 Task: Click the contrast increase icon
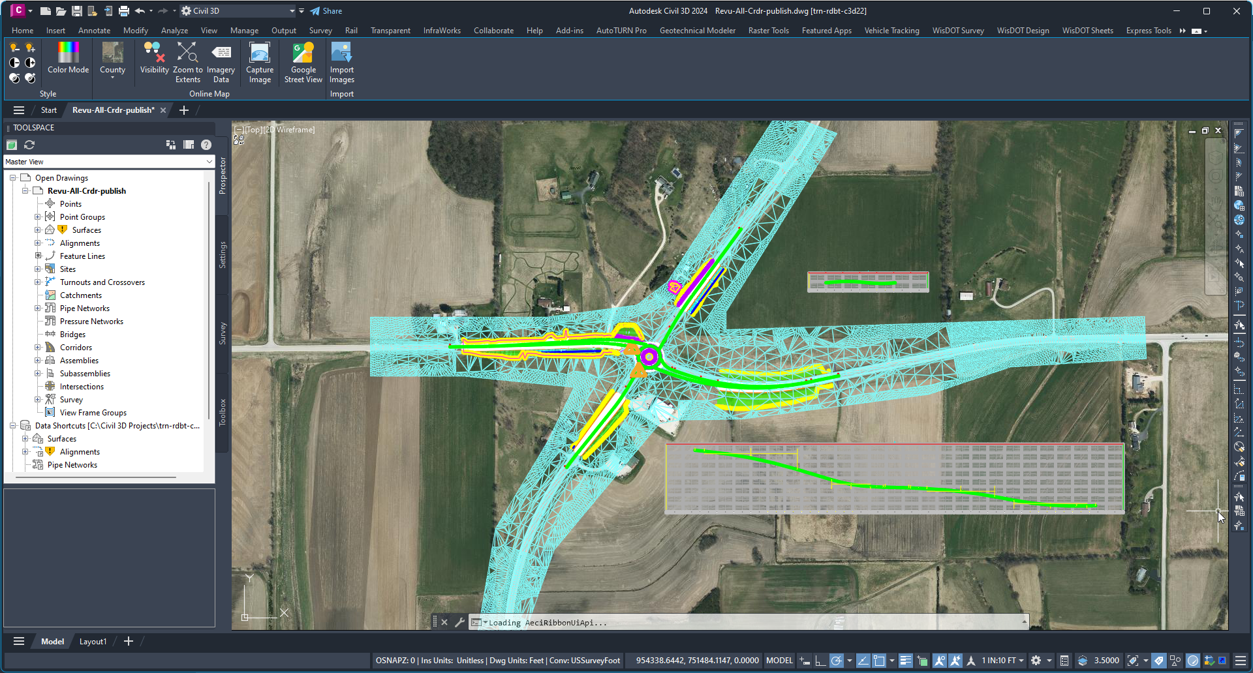coord(30,63)
